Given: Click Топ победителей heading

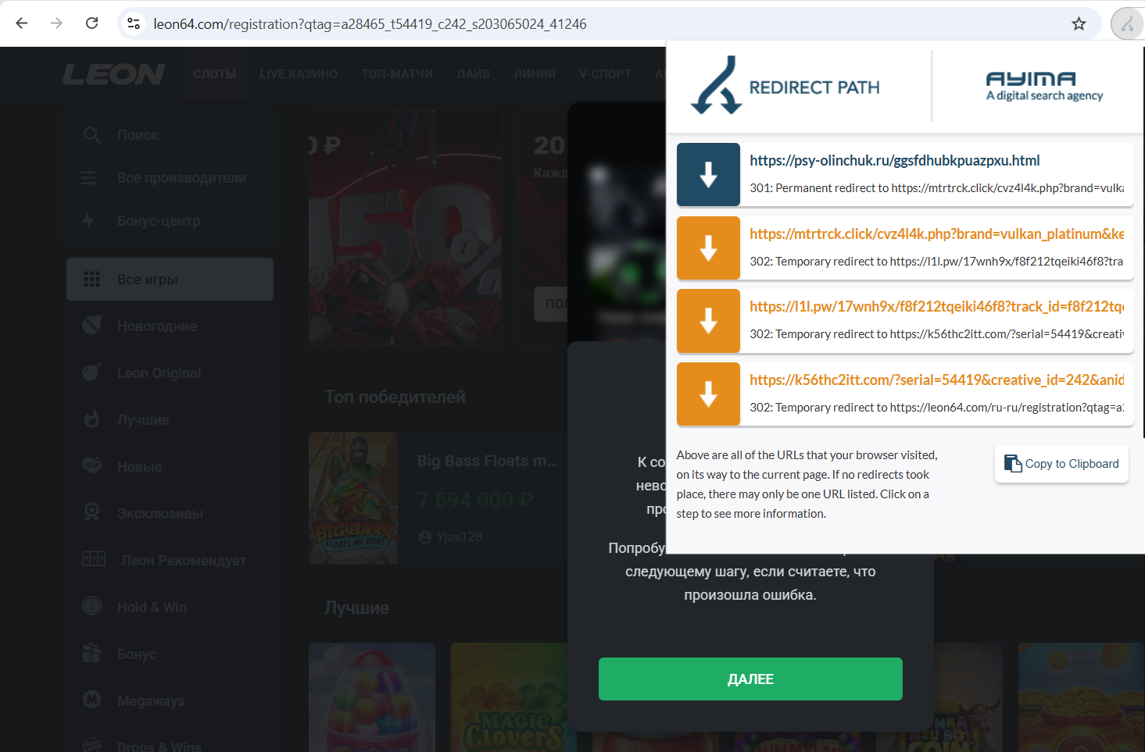Looking at the screenshot, I should [395, 397].
